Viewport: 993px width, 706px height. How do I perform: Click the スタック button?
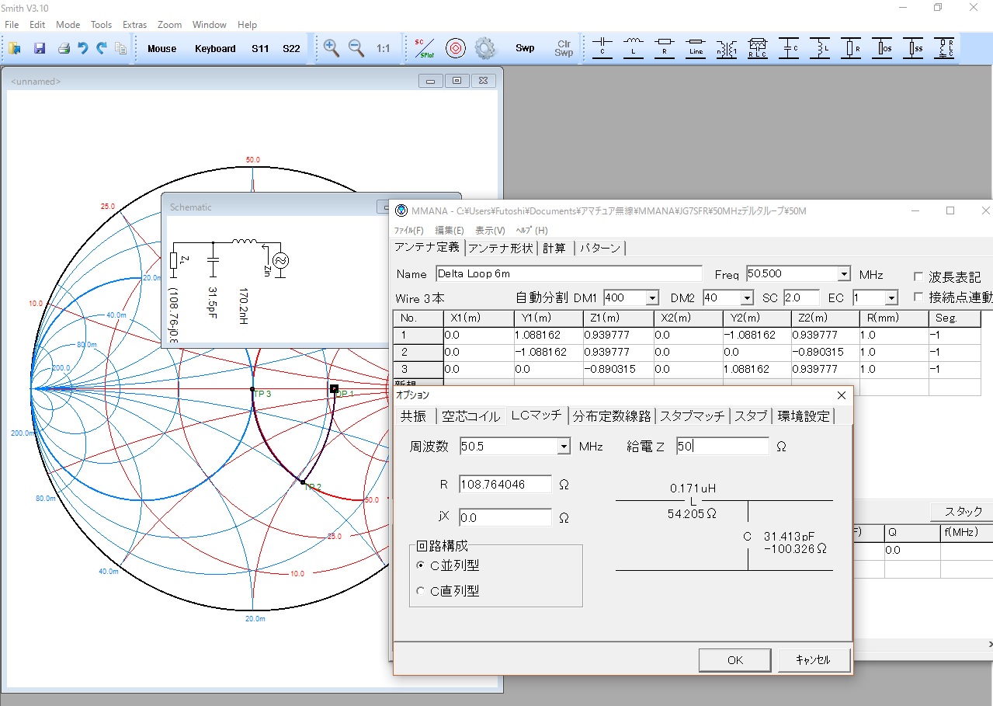(x=963, y=511)
